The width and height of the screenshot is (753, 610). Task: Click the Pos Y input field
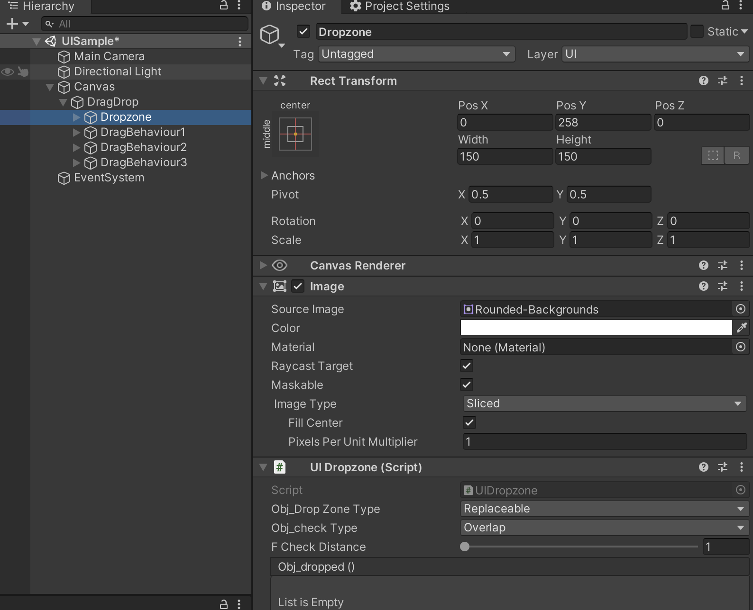pos(603,122)
